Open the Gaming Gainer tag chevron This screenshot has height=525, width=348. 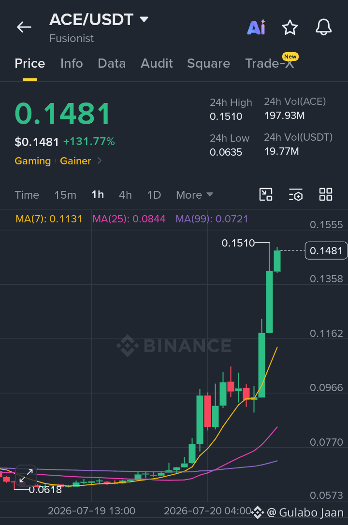(x=100, y=160)
